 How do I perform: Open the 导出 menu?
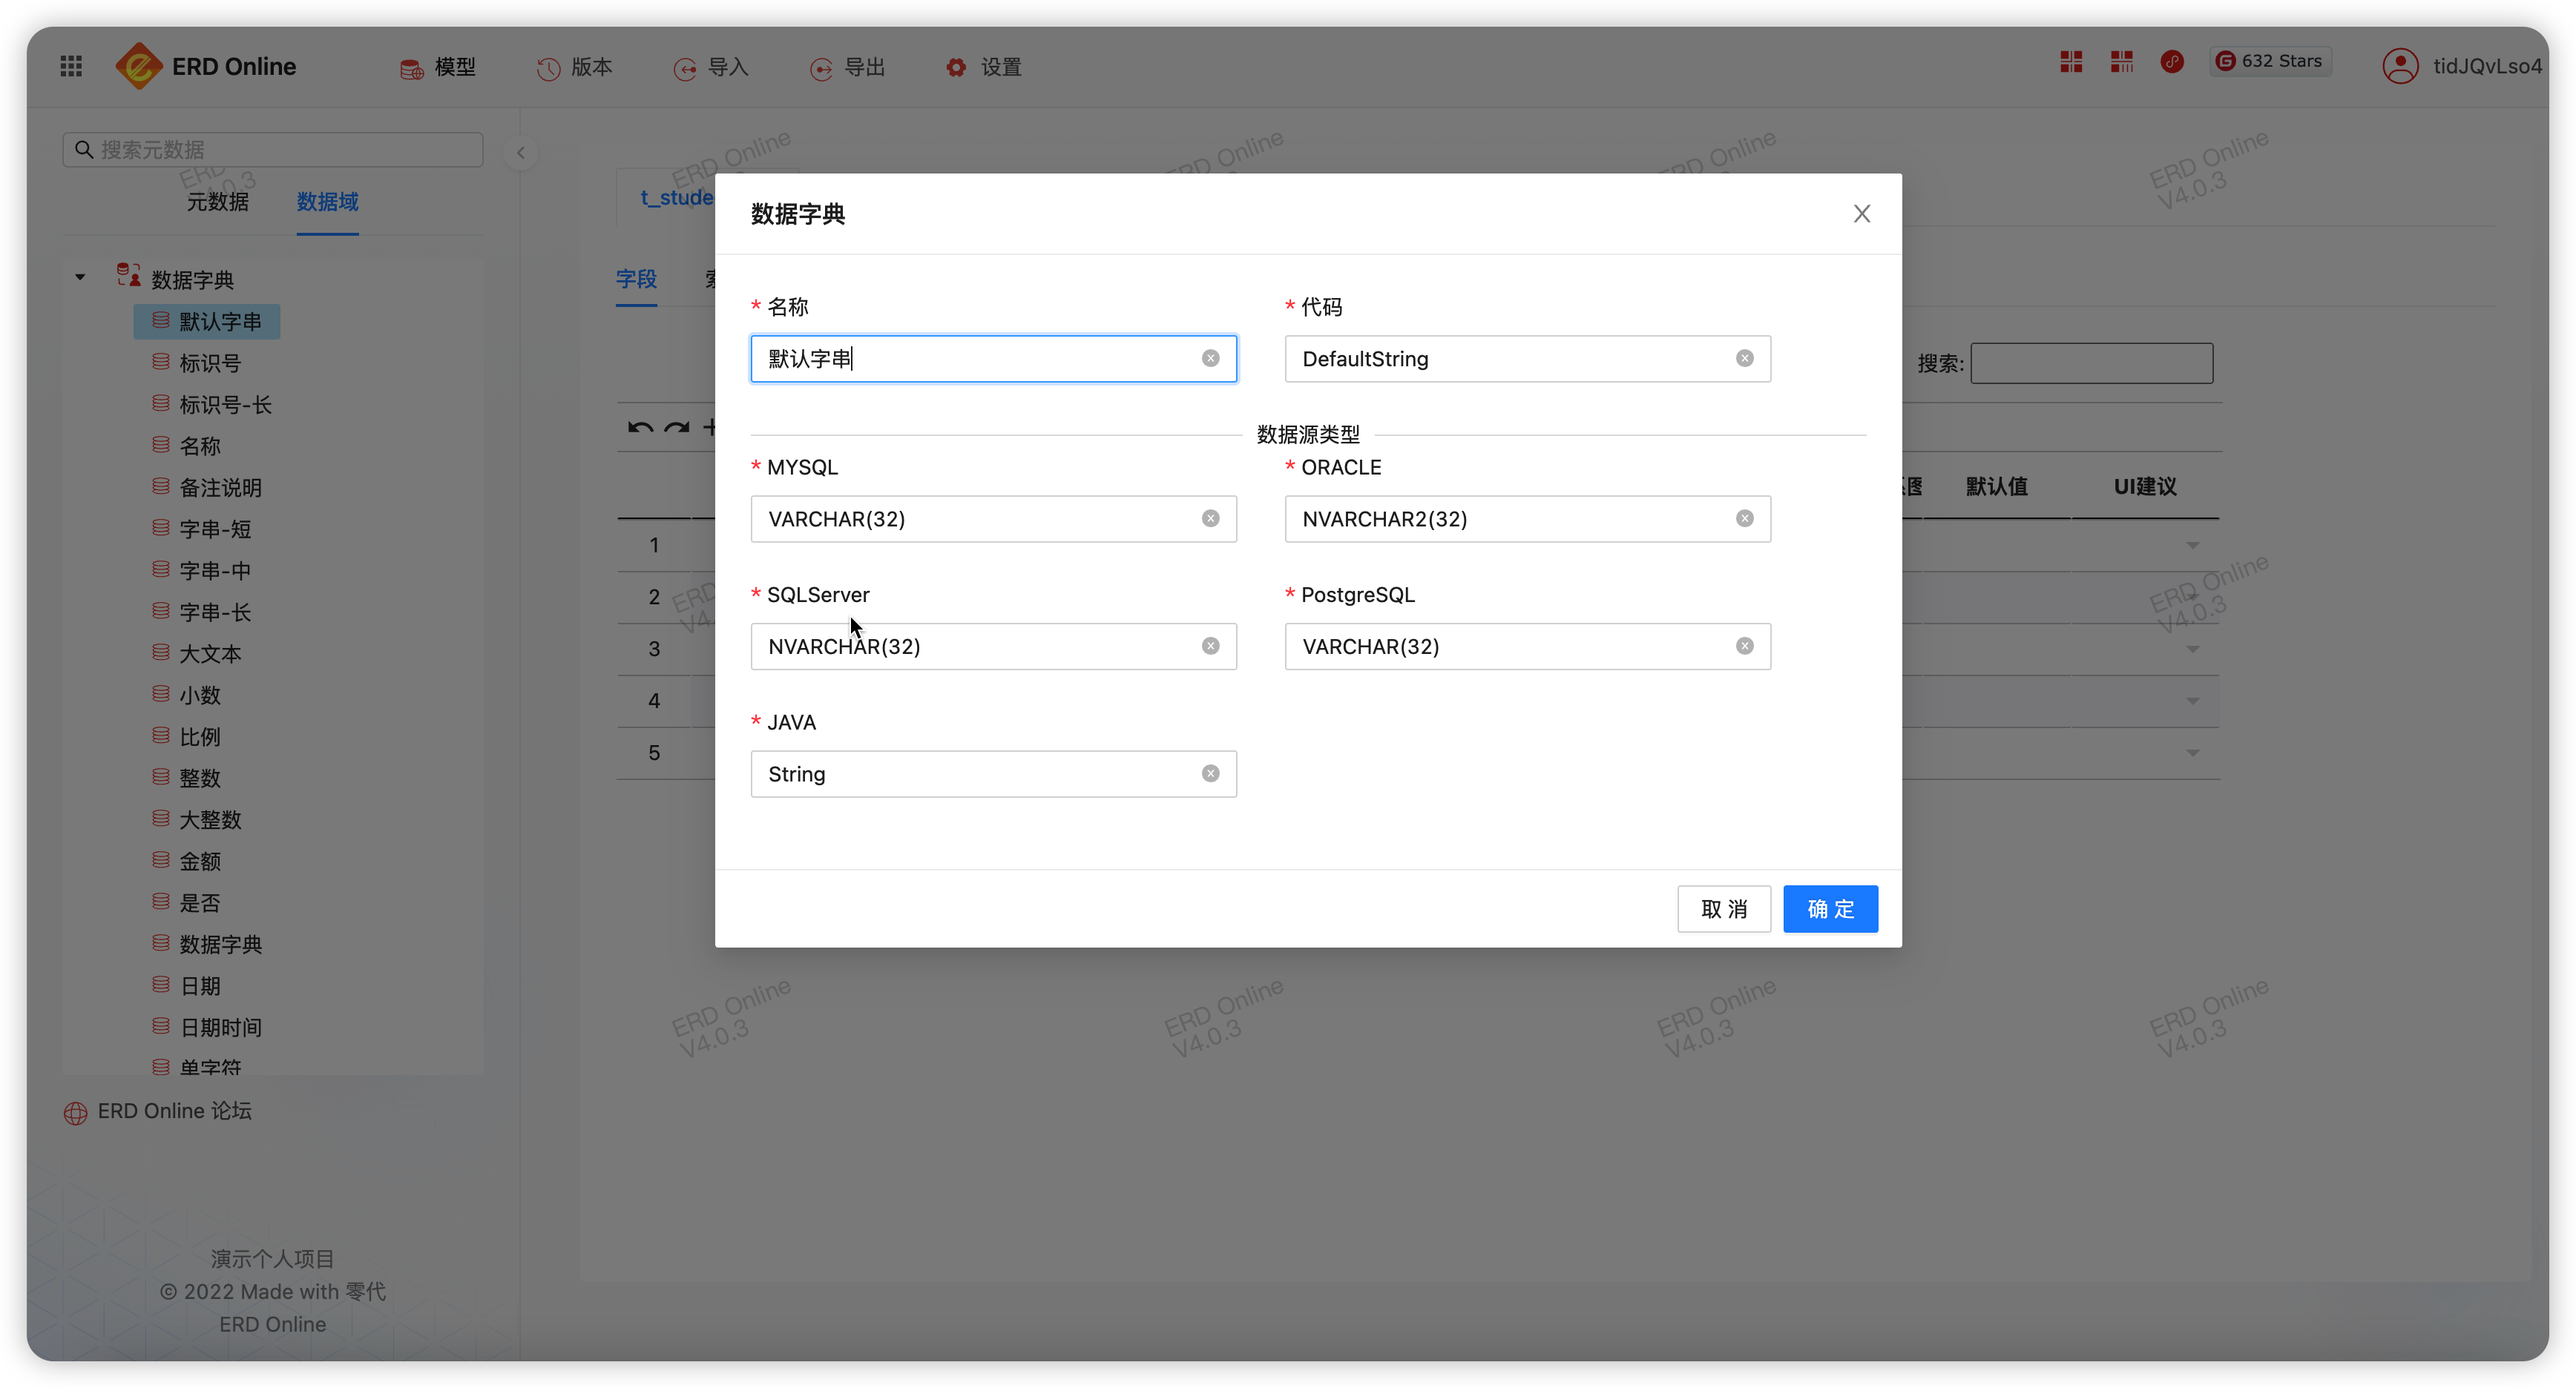(847, 67)
